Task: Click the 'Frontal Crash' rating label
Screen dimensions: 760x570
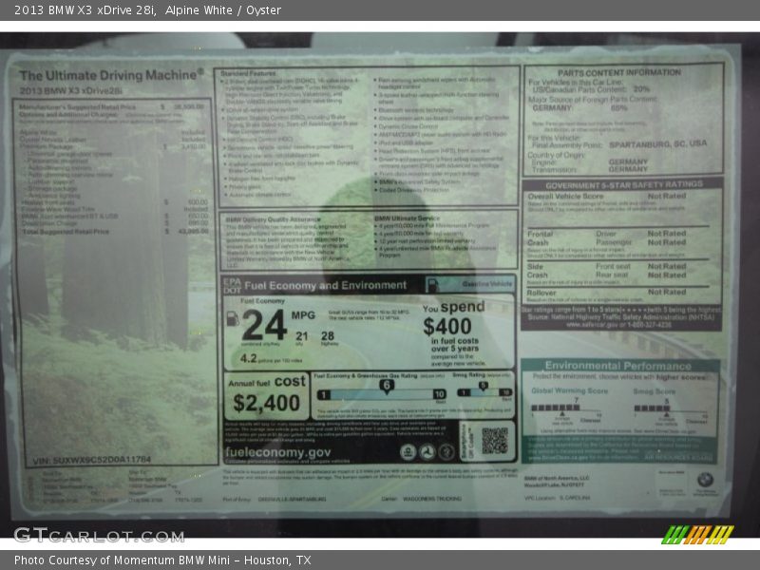Action: 540,238
